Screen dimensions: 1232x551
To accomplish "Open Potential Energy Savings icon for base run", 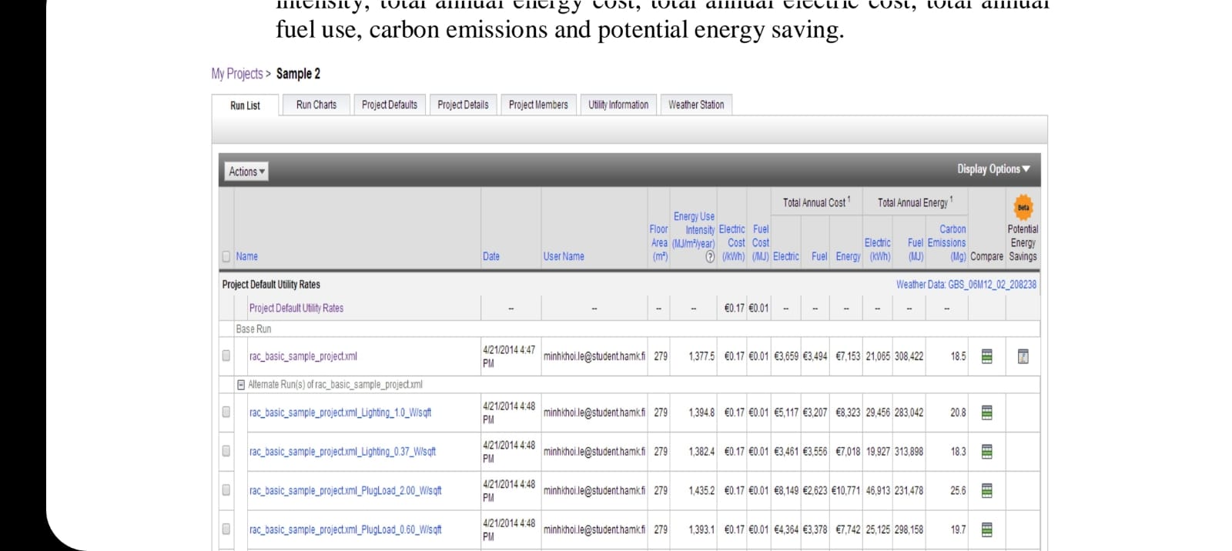I will [x=1023, y=356].
